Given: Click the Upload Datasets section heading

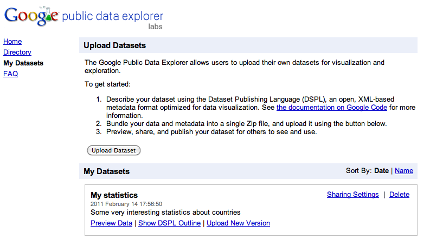Looking at the screenshot, I should pos(114,45).
